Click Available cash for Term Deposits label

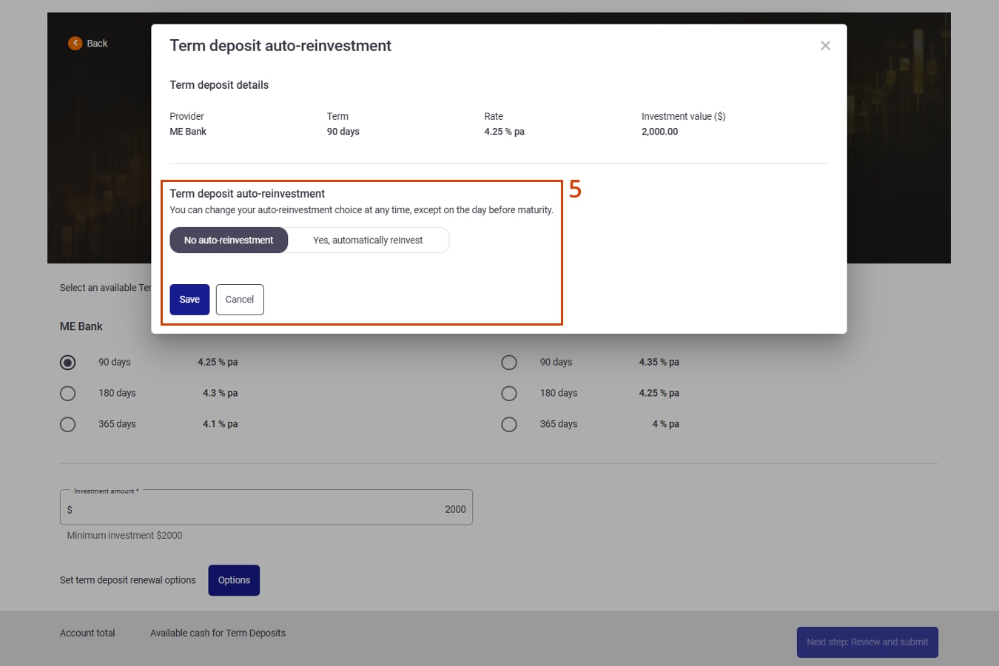coord(218,633)
